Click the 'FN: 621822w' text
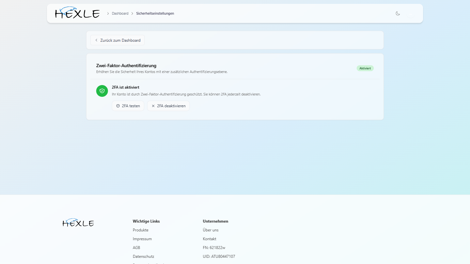 click(214, 248)
